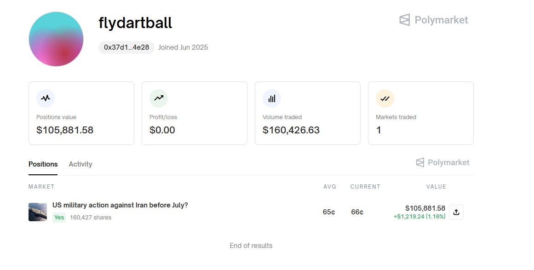
Task: Click the Markets traded double-check icon
Action: (x=385, y=98)
